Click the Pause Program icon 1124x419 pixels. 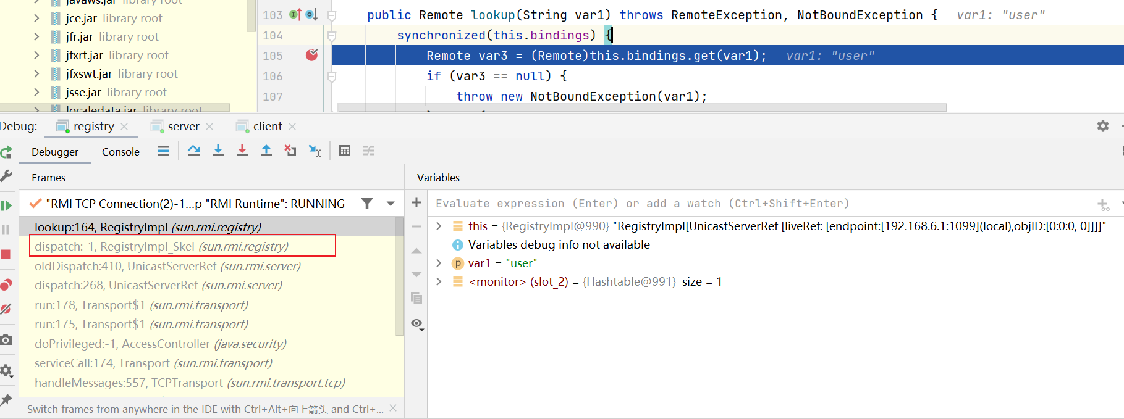tap(6, 230)
